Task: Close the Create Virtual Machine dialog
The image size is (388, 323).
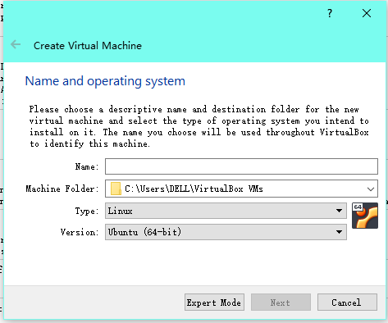Action: (x=367, y=13)
